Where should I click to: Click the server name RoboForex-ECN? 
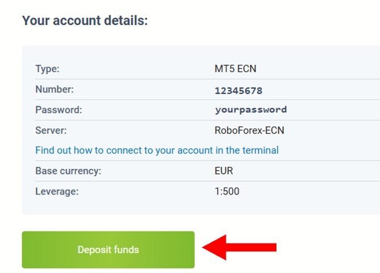[x=249, y=130]
